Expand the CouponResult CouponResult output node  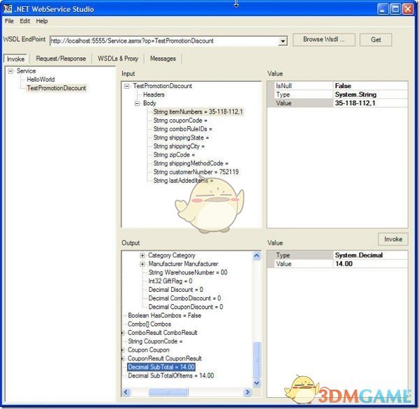click(x=123, y=359)
